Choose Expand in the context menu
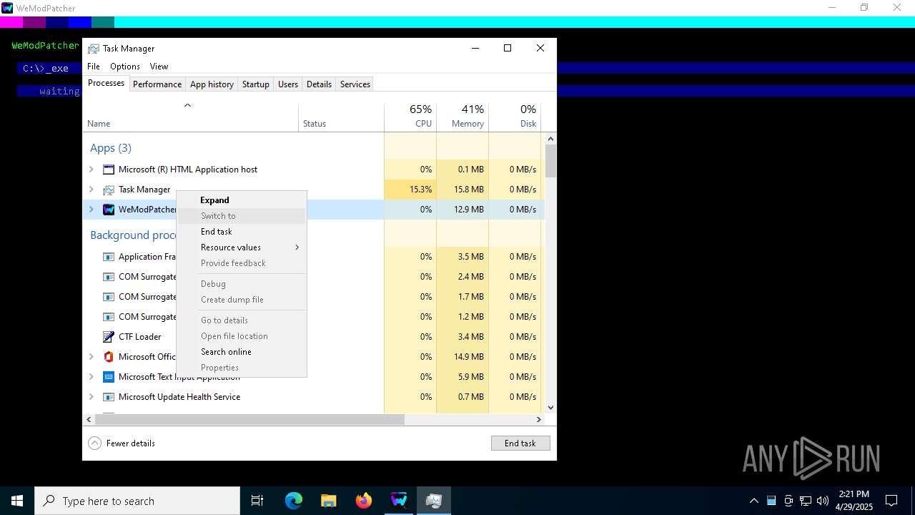Viewport: 915px width, 515px height. pyautogui.click(x=242, y=200)
